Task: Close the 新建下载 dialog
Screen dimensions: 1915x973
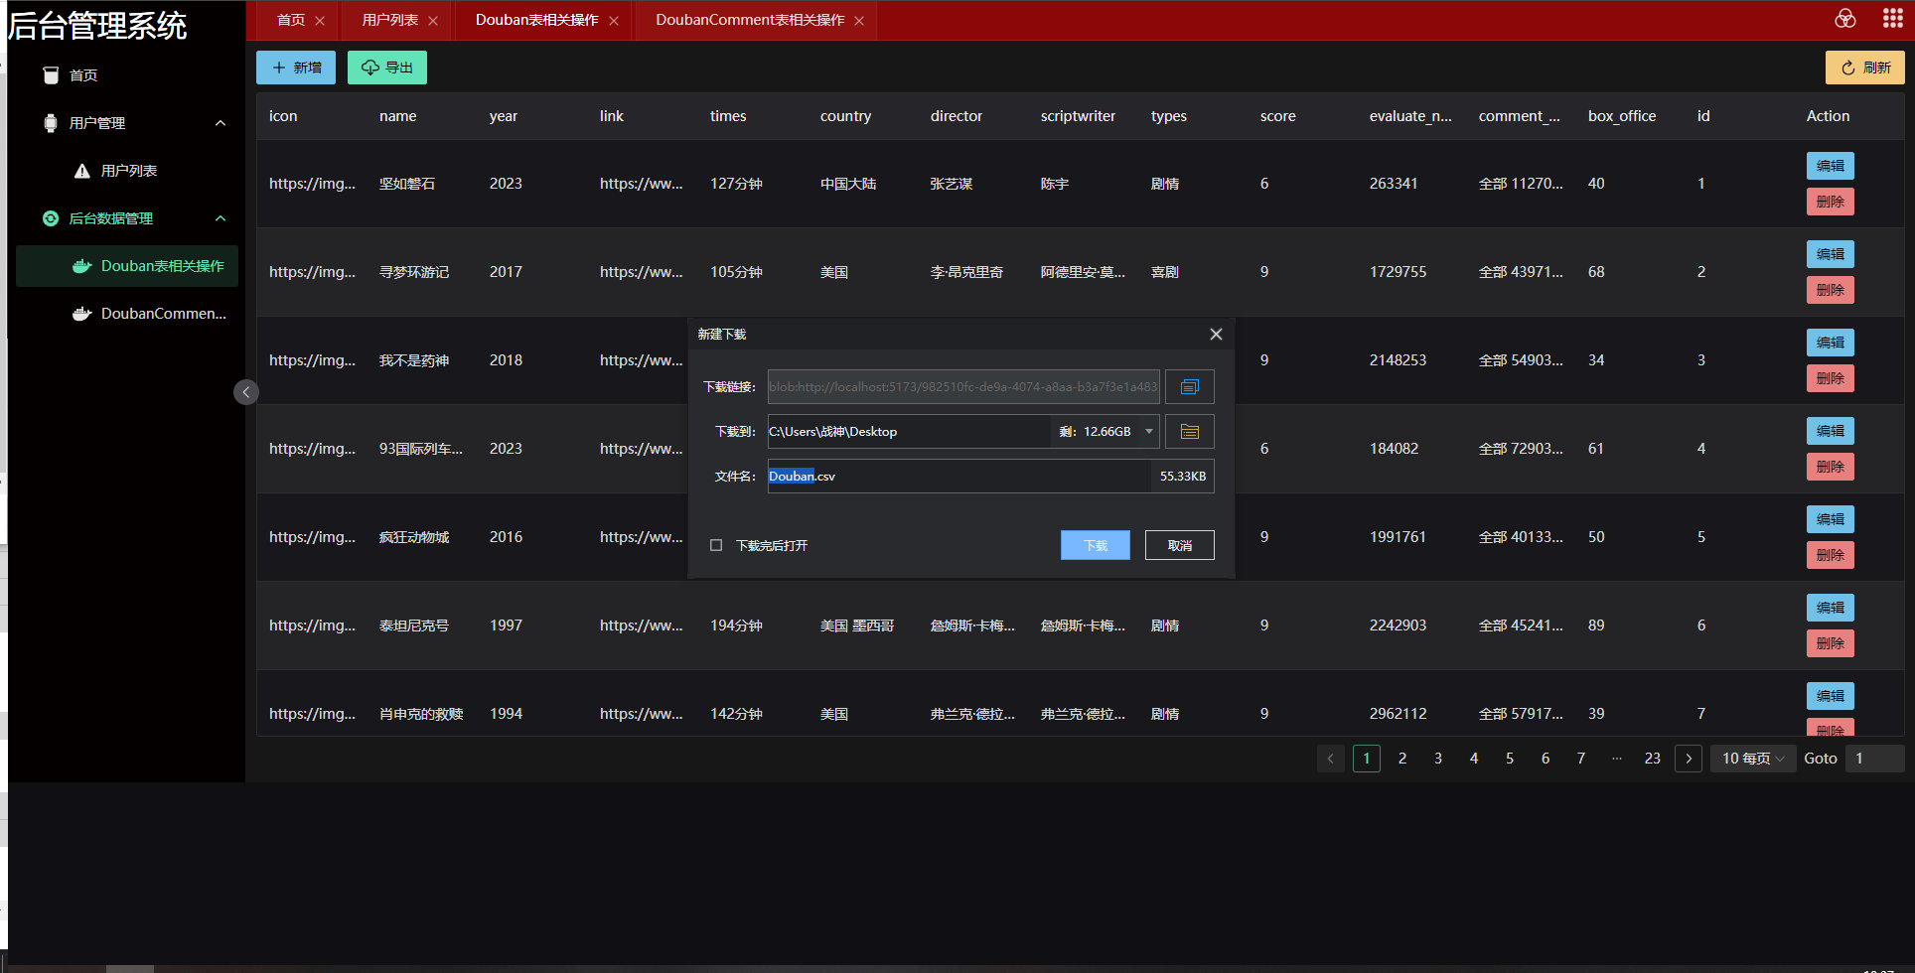Action: [x=1216, y=335]
